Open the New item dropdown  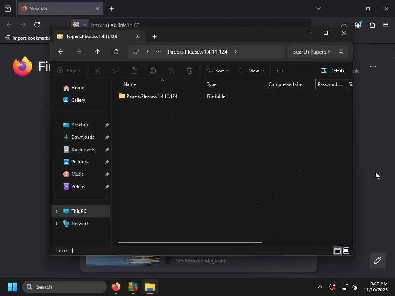pyautogui.click(x=69, y=71)
